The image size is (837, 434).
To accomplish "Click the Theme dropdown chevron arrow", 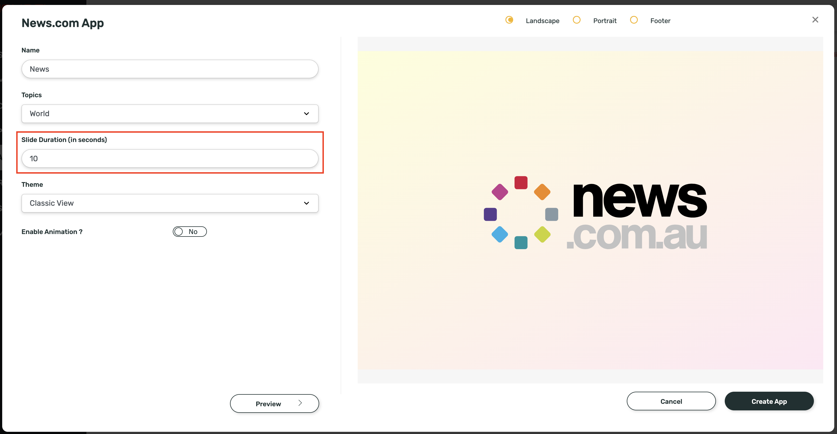I will [306, 203].
